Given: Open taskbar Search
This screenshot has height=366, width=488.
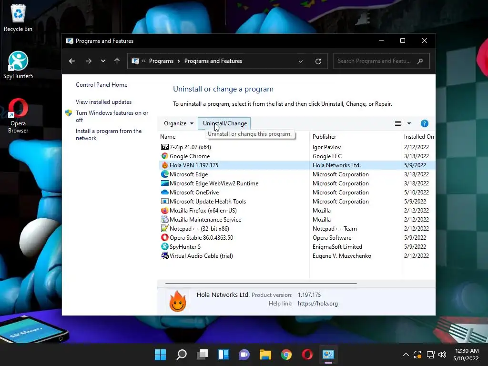Looking at the screenshot, I should coord(182,355).
